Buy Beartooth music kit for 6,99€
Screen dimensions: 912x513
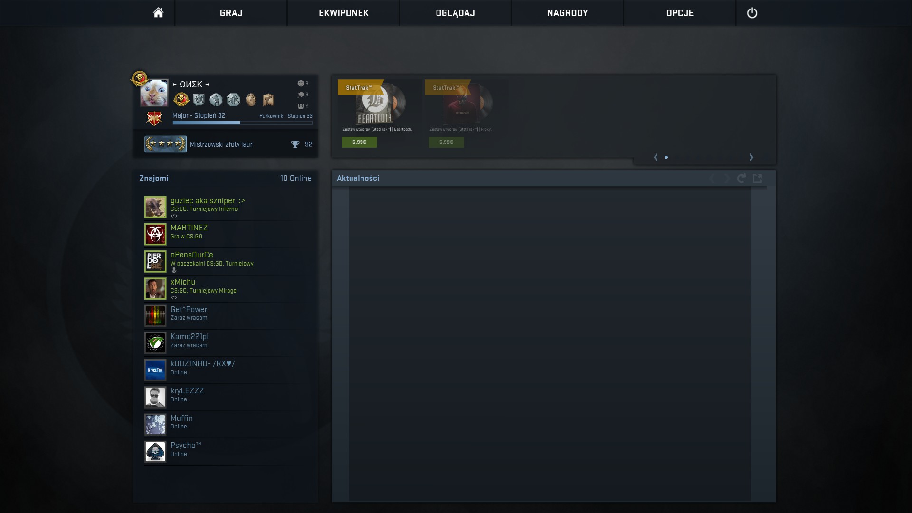359,142
